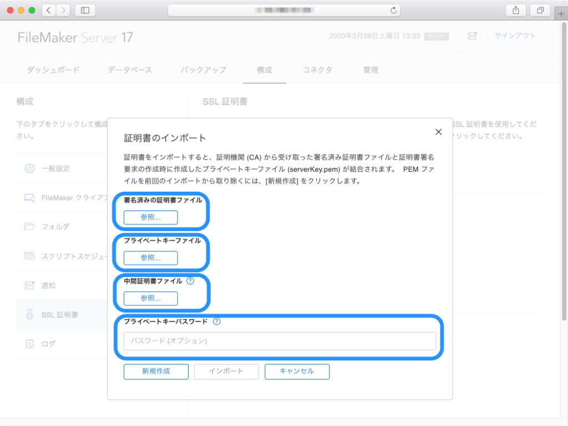Click the 構成 sidebar heading
Image resolution: width=568 pixels, height=426 pixels.
pos(24,101)
